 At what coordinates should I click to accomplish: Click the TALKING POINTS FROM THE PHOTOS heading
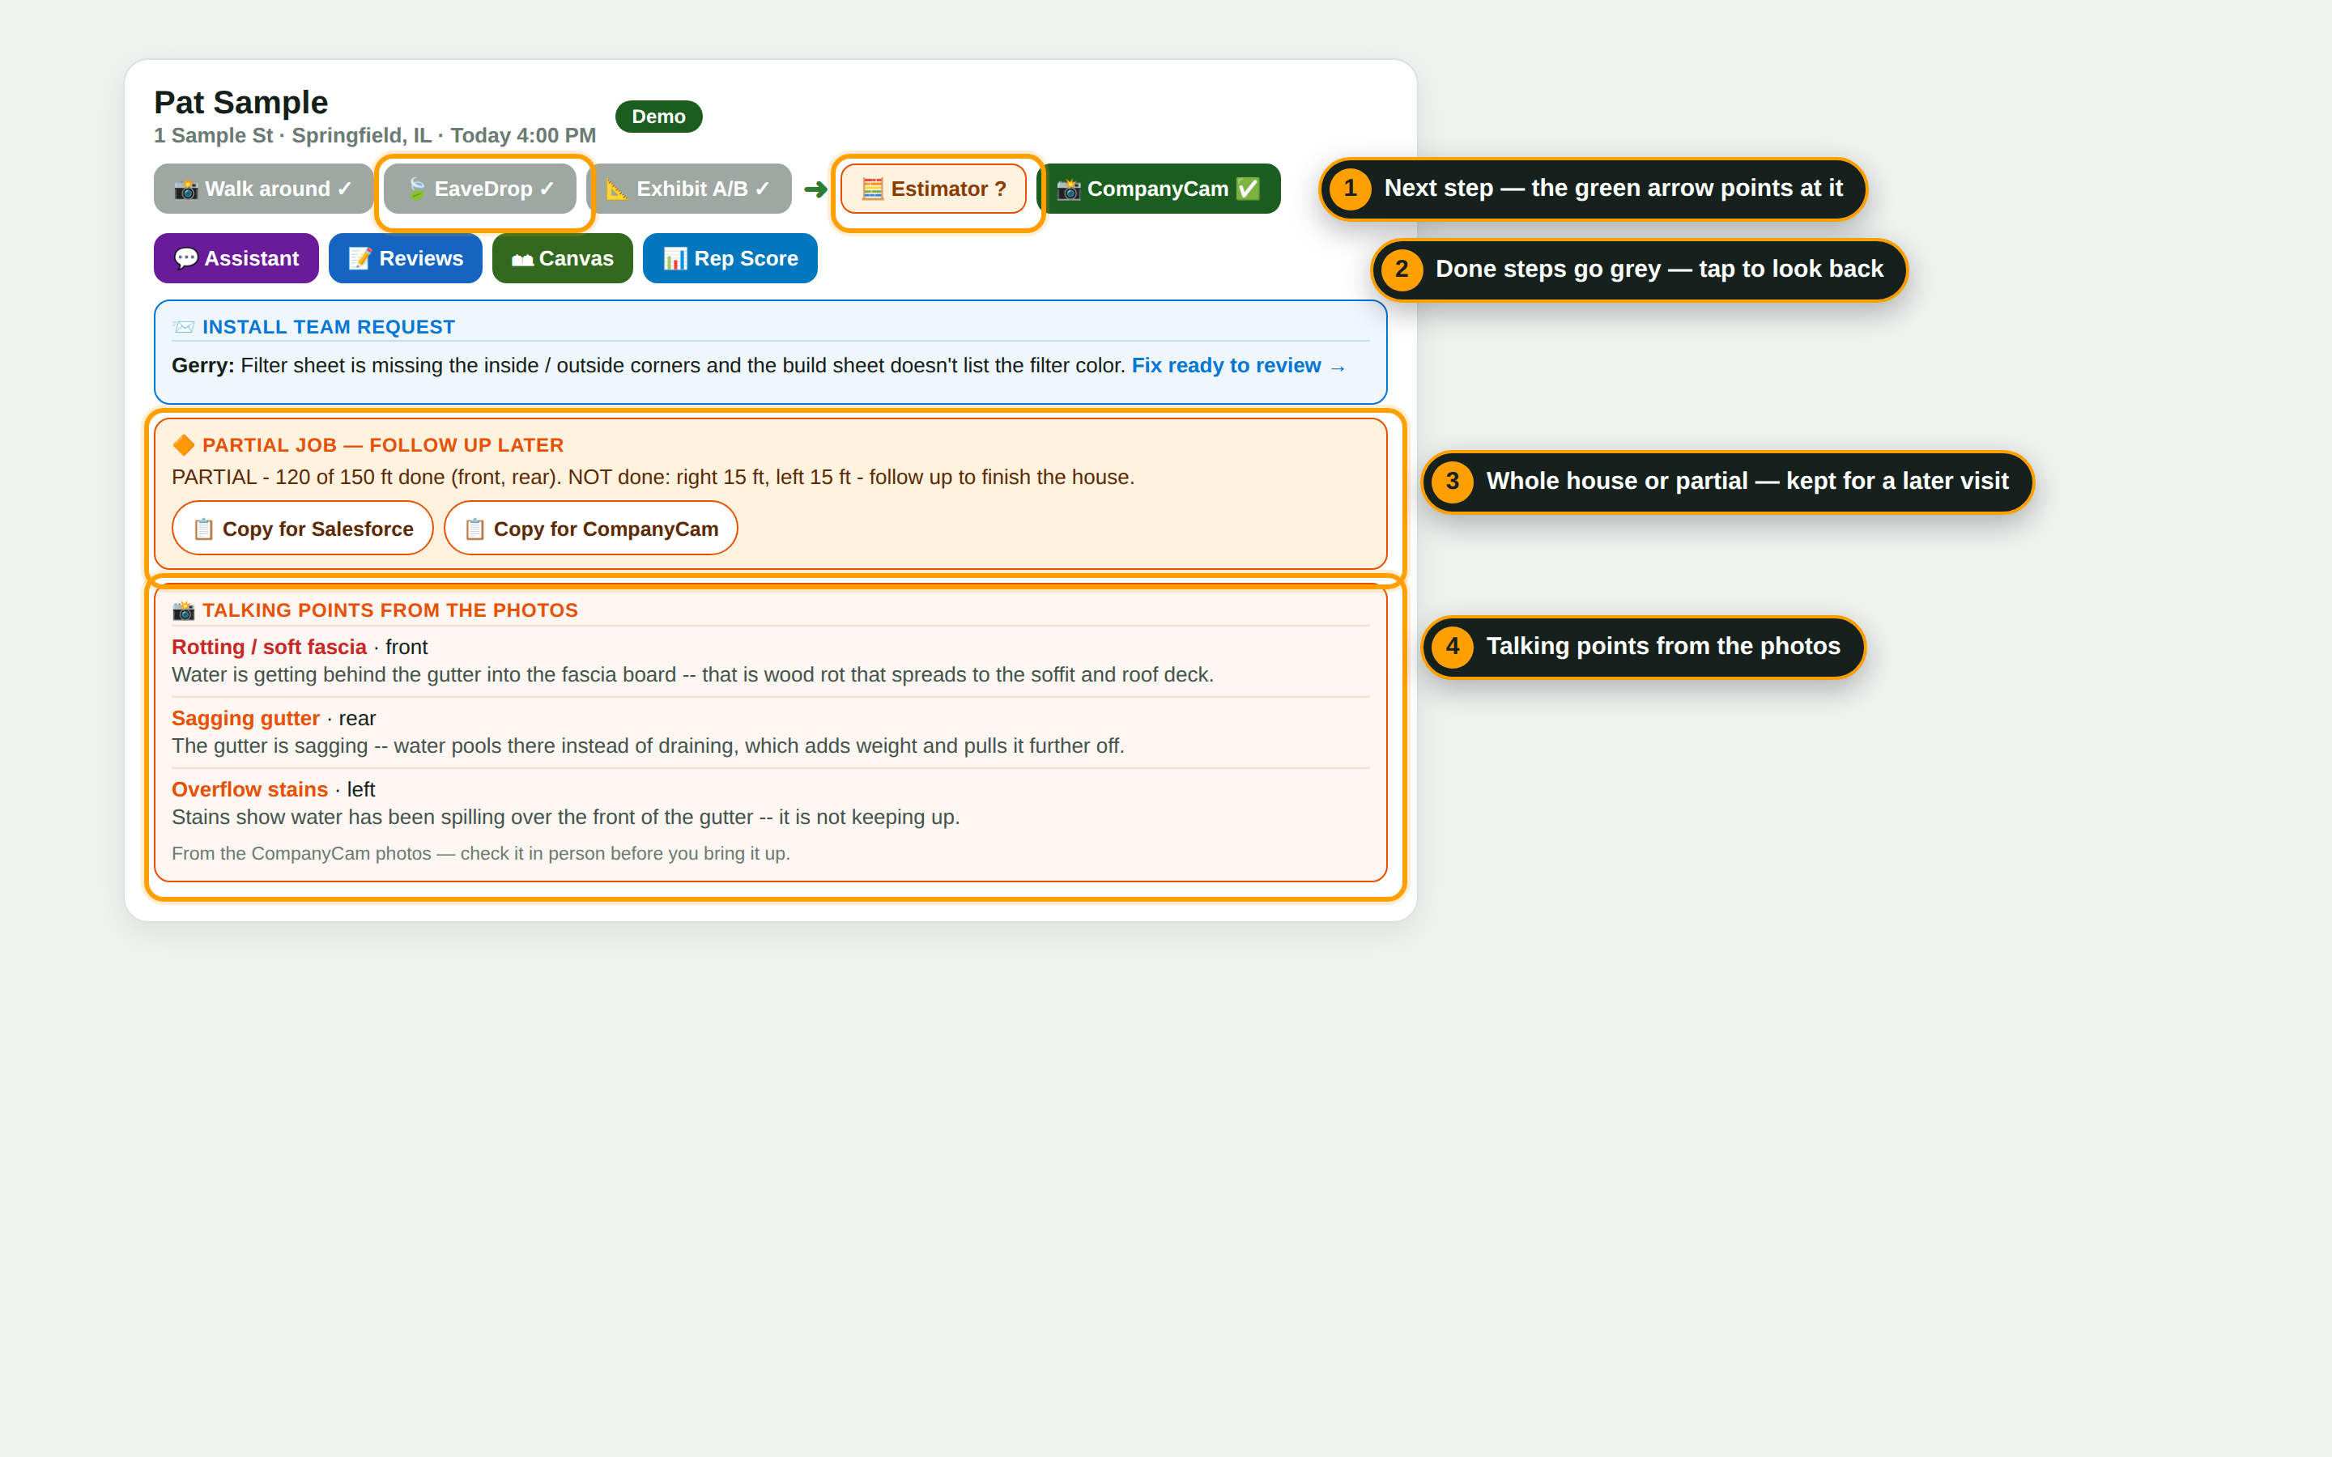[390, 611]
